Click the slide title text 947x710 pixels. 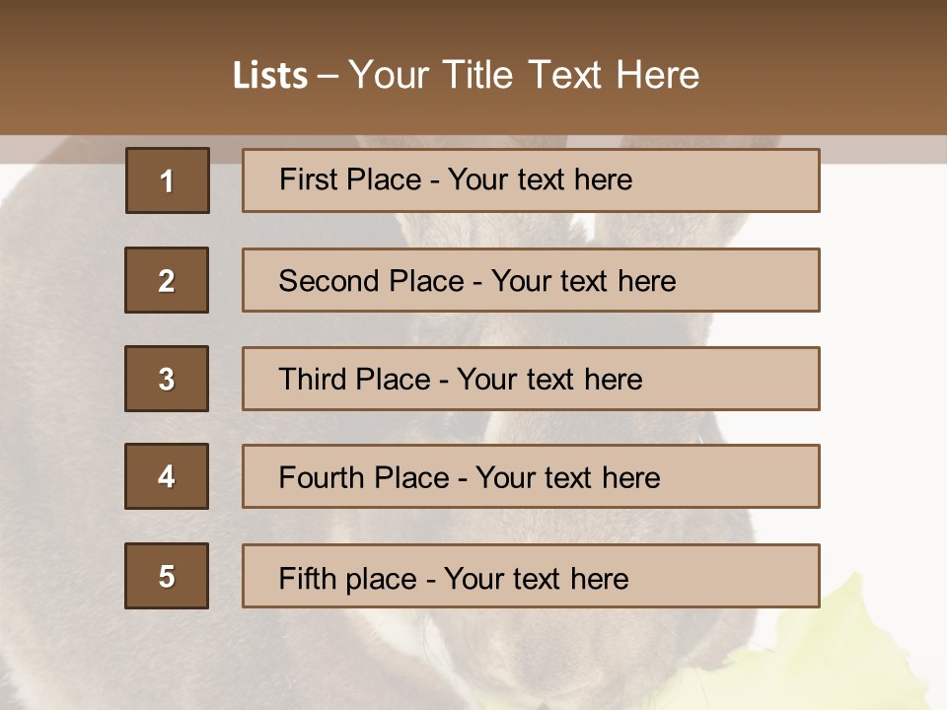(466, 75)
